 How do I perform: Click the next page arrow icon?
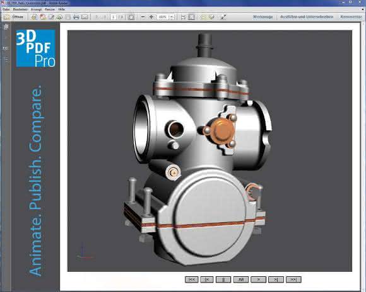(104, 17)
